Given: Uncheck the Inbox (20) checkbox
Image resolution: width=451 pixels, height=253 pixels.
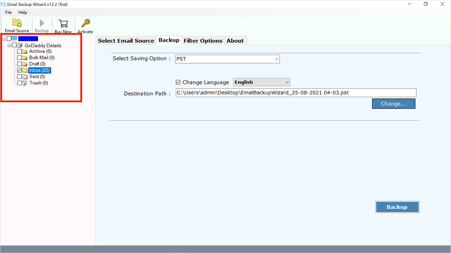Looking at the screenshot, I should pyautogui.click(x=20, y=70).
